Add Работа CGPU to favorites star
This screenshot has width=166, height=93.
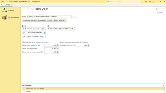pos(32,9)
